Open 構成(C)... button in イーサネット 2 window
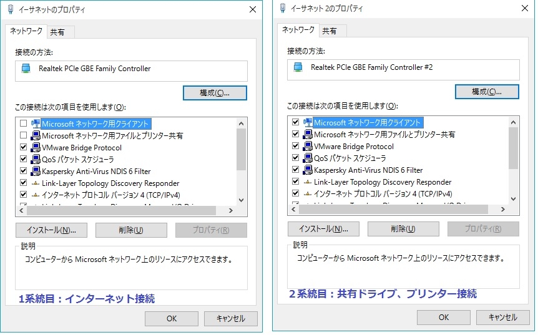Image resolution: width=538 pixels, height=335 pixels. coord(487,92)
